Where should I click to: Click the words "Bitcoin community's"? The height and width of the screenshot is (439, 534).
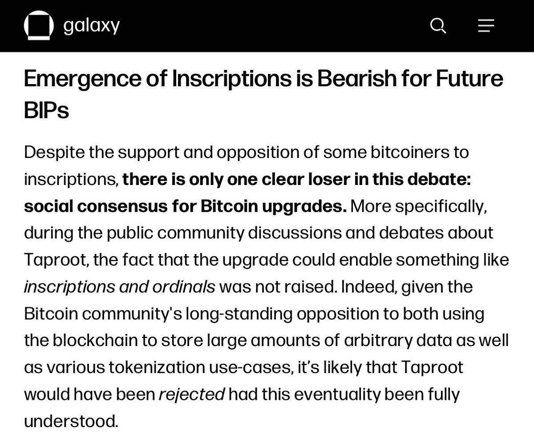[x=100, y=314]
